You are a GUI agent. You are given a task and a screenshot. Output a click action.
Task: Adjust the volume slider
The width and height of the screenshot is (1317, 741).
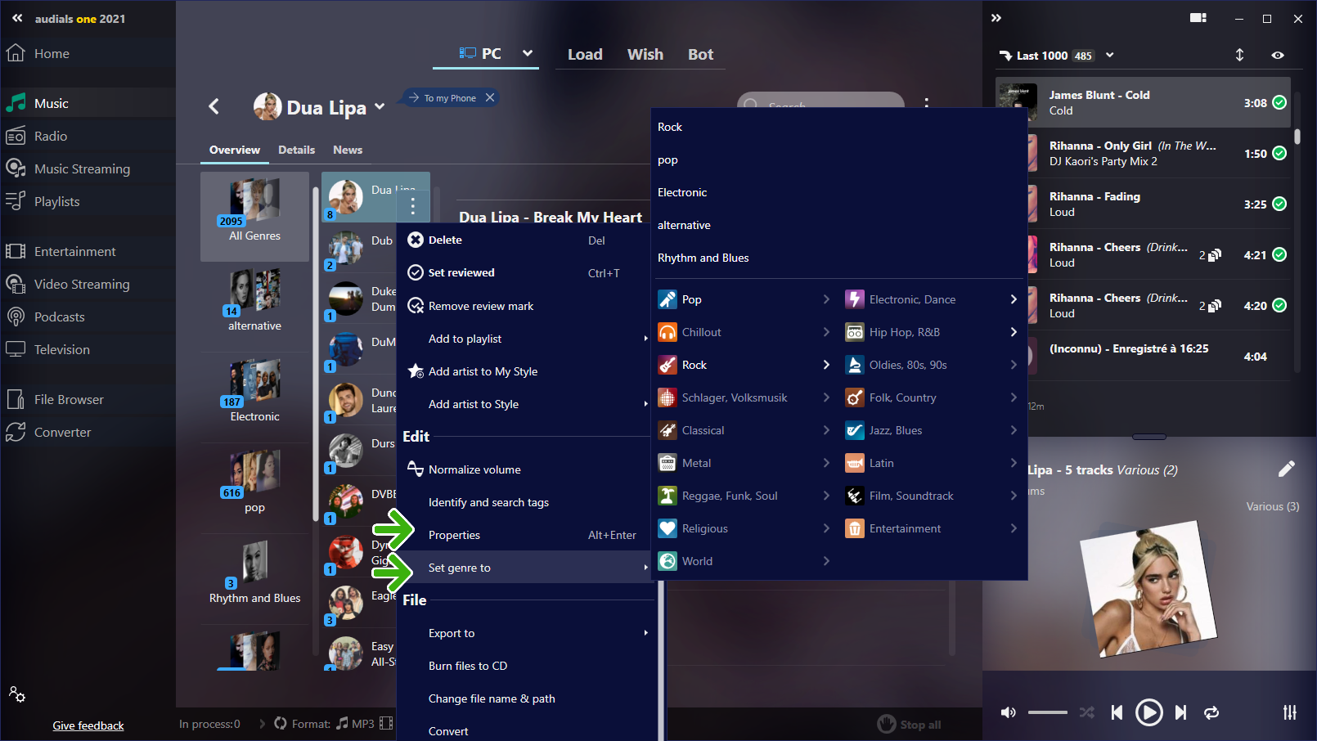pos(1048,712)
